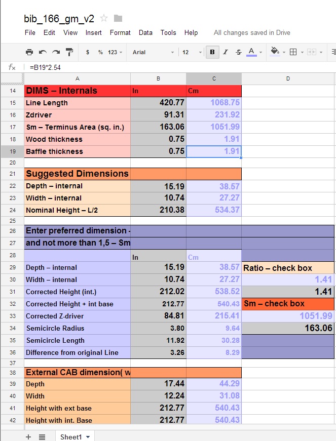336x441 pixels.
Task: Select the Sm Terminus Area value 163.06 in column B
Action: (x=158, y=127)
